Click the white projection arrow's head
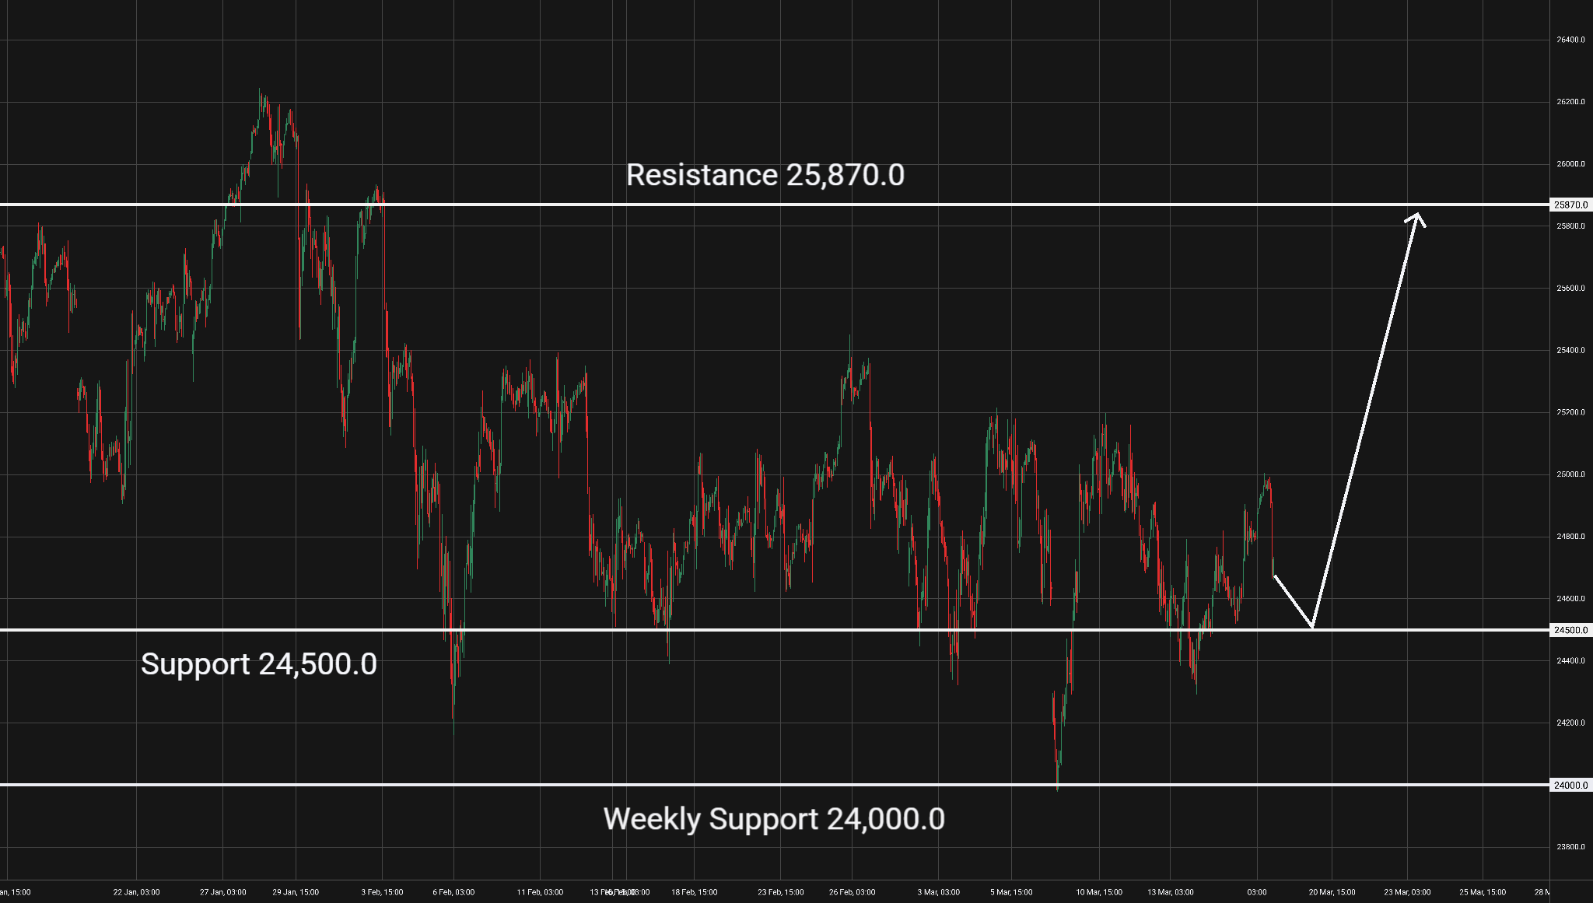1593x903 pixels. [1416, 217]
